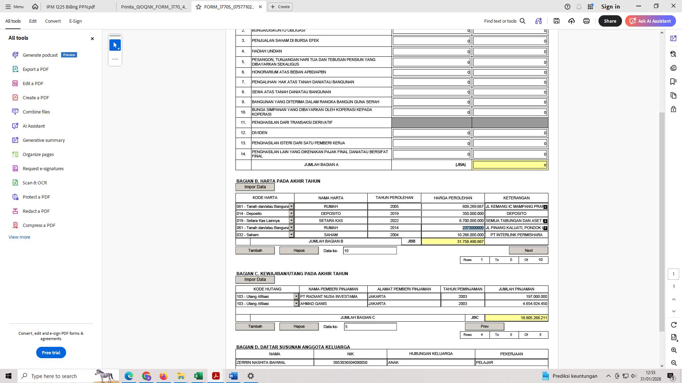Click the Data ke- input in Bagian C
The width and height of the screenshot is (682, 383).
point(370,326)
